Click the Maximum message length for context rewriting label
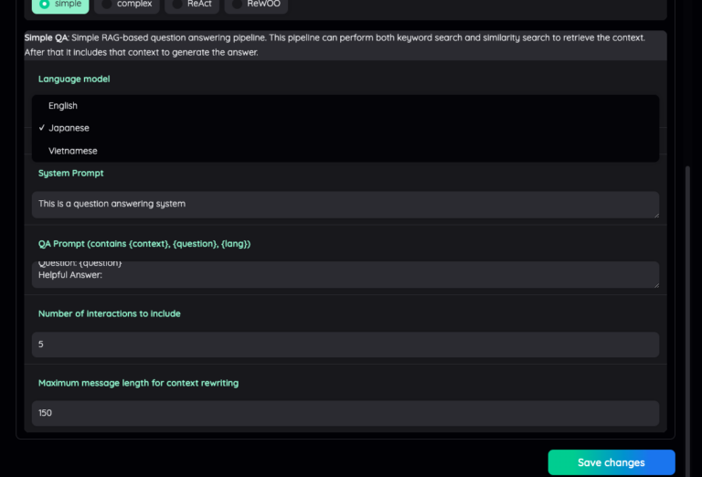The width and height of the screenshot is (702, 477). [138, 383]
